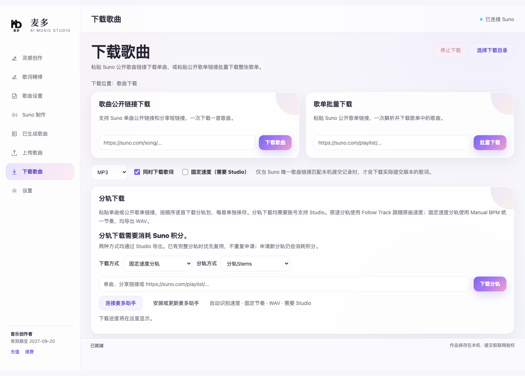Click the upload icon beside 上传歌曲
Screen dimensions: 525x376
click(x=15, y=153)
